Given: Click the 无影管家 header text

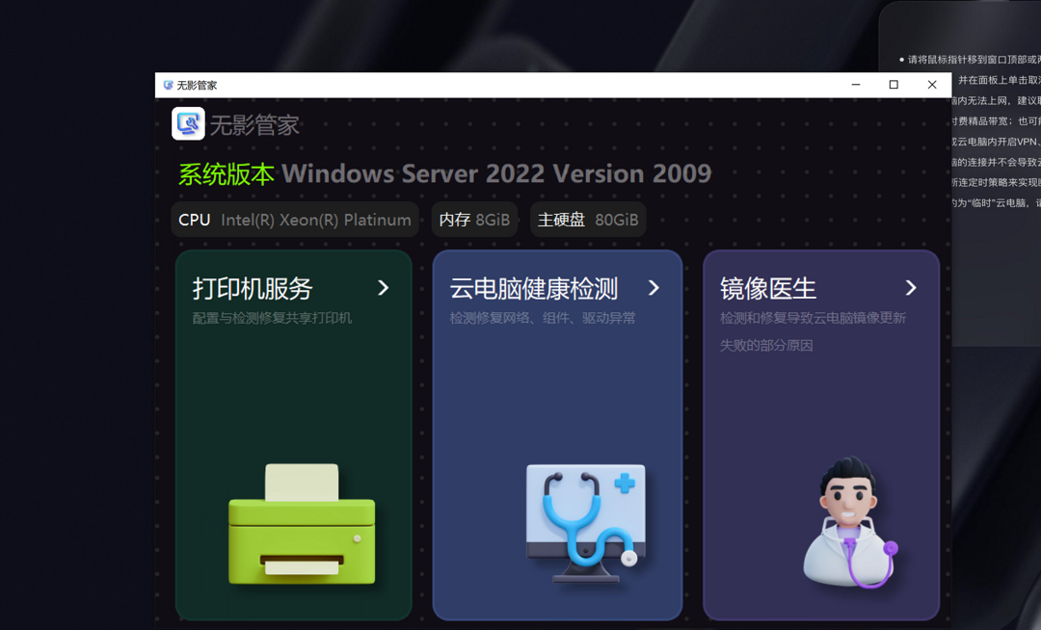Looking at the screenshot, I should pos(254,124).
